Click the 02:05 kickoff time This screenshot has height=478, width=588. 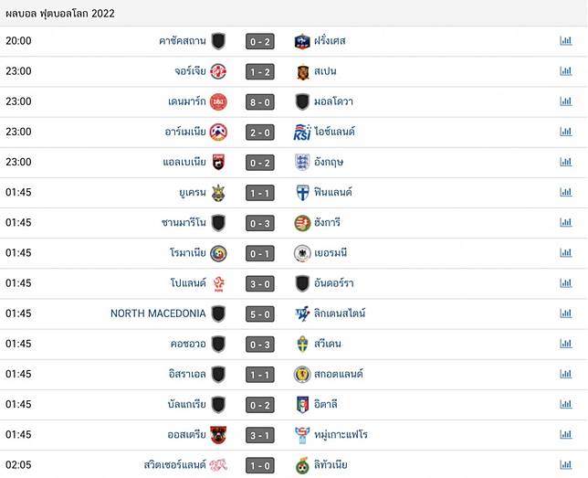(18, 464)
